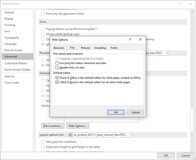
Task: Click the Web Options button
Action: [78, 126]
